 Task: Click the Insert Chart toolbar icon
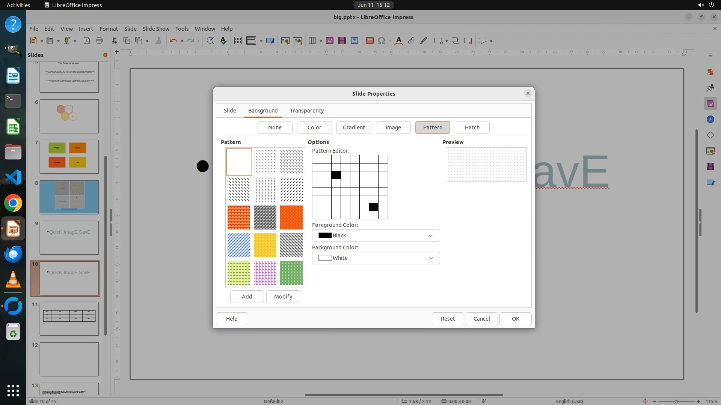(354, 41)
